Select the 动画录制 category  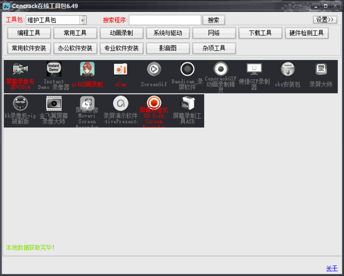pyautogui.click(x=121, y=33)
